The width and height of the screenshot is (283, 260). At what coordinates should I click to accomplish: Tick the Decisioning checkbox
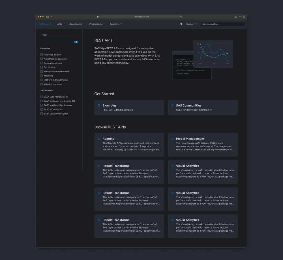pos(42,67)
